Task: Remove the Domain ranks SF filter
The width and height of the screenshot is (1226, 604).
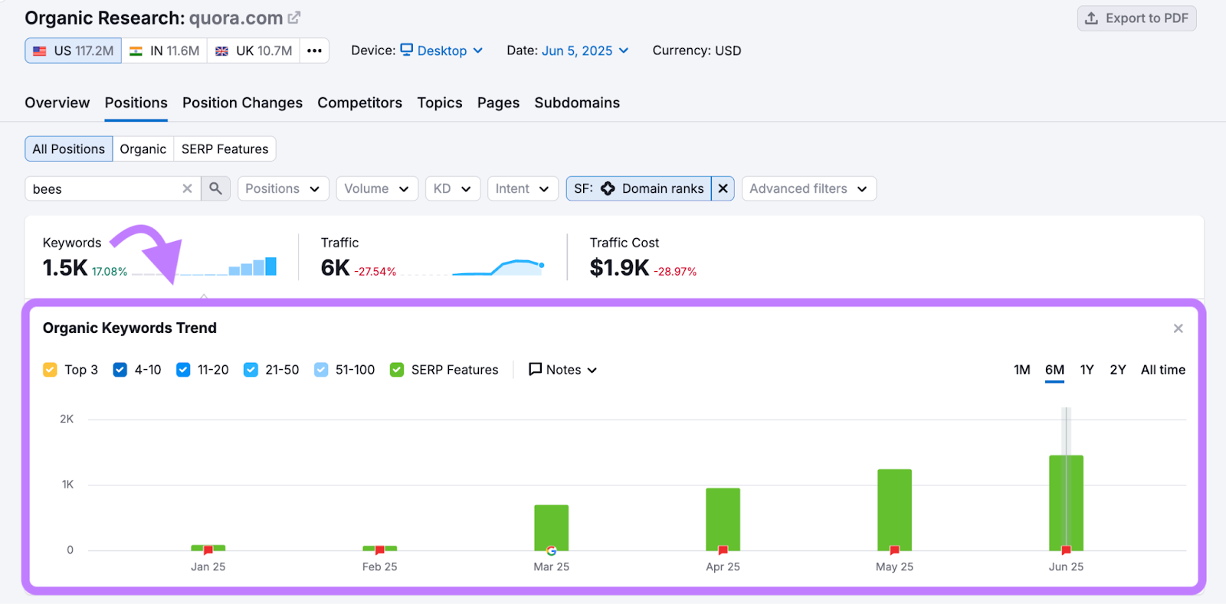Action: [723, 188]
